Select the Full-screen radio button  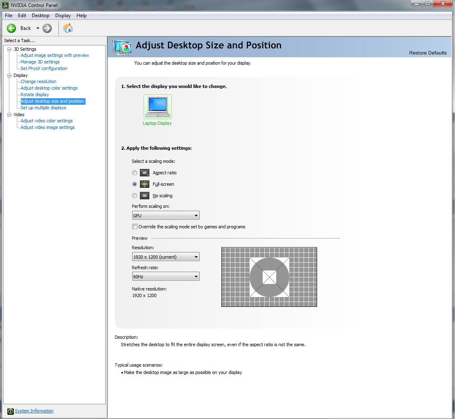click(134, 184)
